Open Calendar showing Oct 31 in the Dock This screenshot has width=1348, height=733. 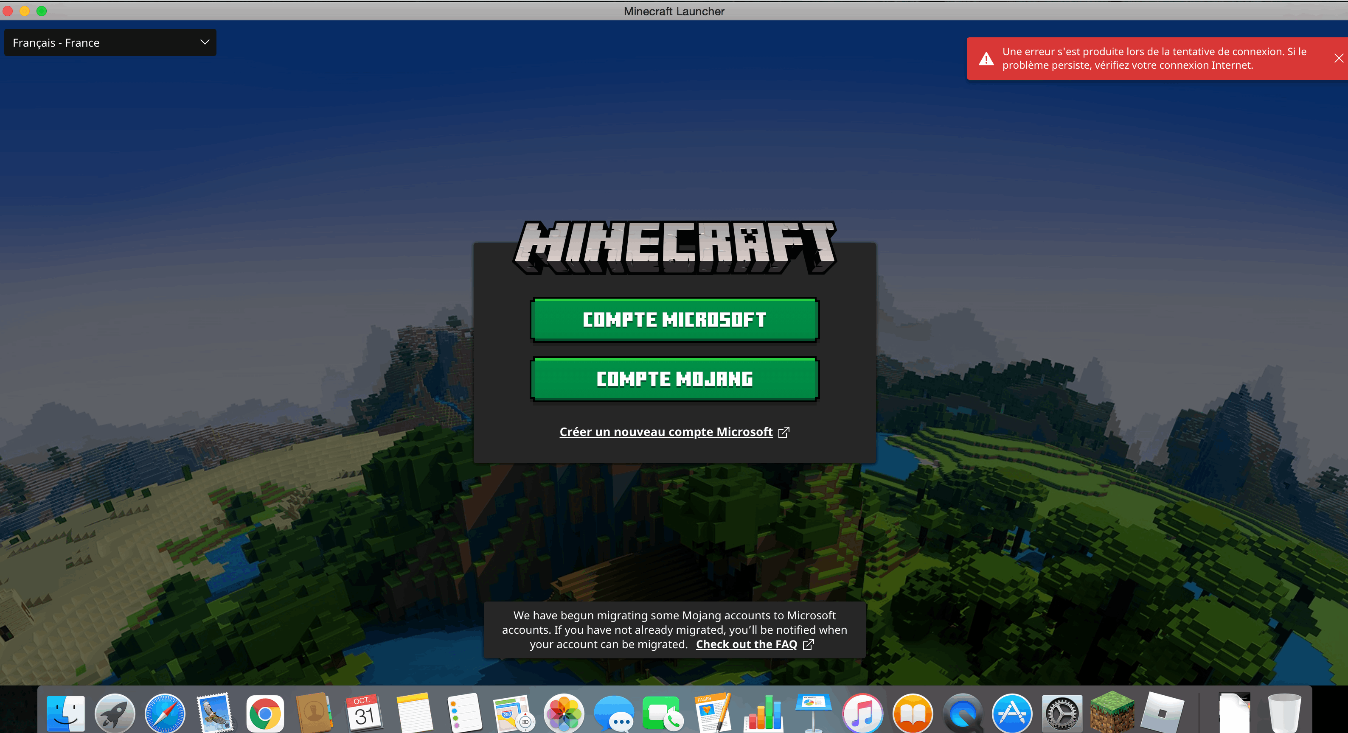click(x=364, y=713)
